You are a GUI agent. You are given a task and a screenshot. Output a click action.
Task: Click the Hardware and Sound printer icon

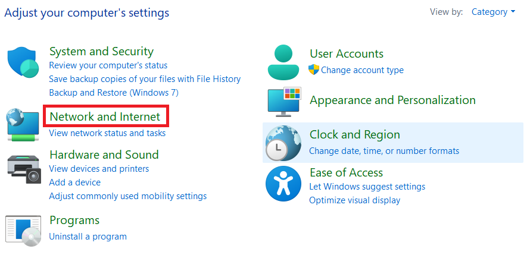tap(24, 169)
